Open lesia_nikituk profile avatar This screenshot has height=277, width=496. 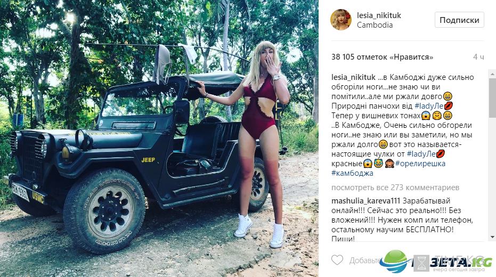(x=341, y=20)
